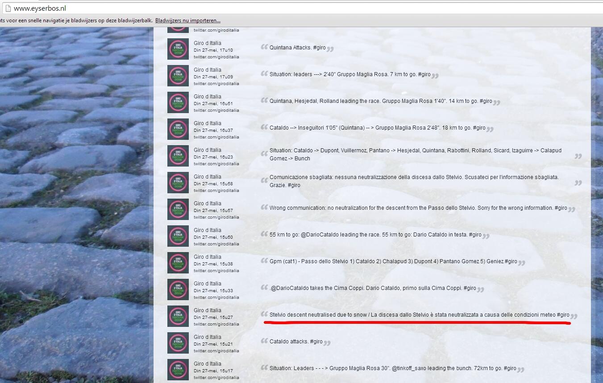Click timestamp 'Din 27-mei, 15u50'
Image resolution: width=603 pixels, height=383 pixels.
(x=213, y=237)
